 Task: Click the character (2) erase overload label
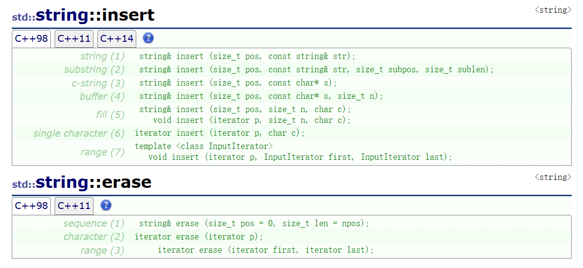click(x=94, y=237)
